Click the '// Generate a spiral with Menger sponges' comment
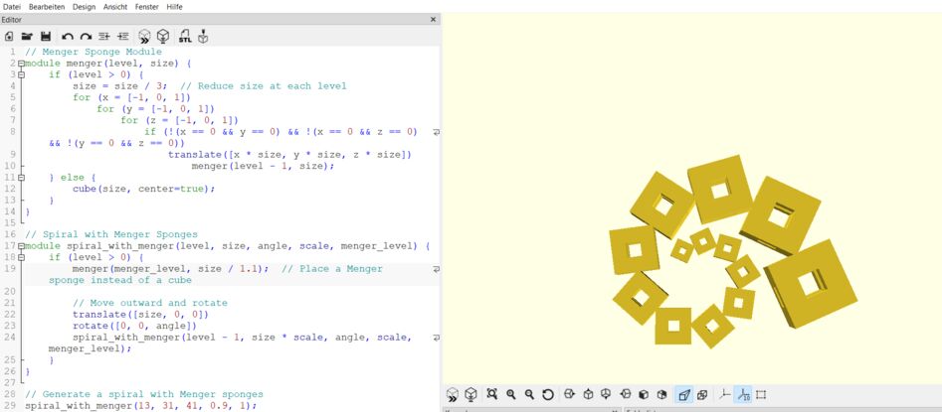 pos(144,394)
